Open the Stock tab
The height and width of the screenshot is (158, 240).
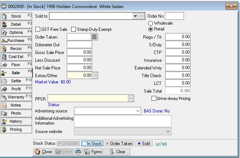[16, 16]
